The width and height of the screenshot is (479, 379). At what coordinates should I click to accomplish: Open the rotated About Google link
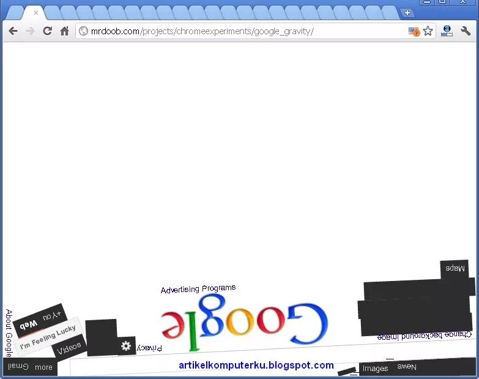click(x=9, y=333)
